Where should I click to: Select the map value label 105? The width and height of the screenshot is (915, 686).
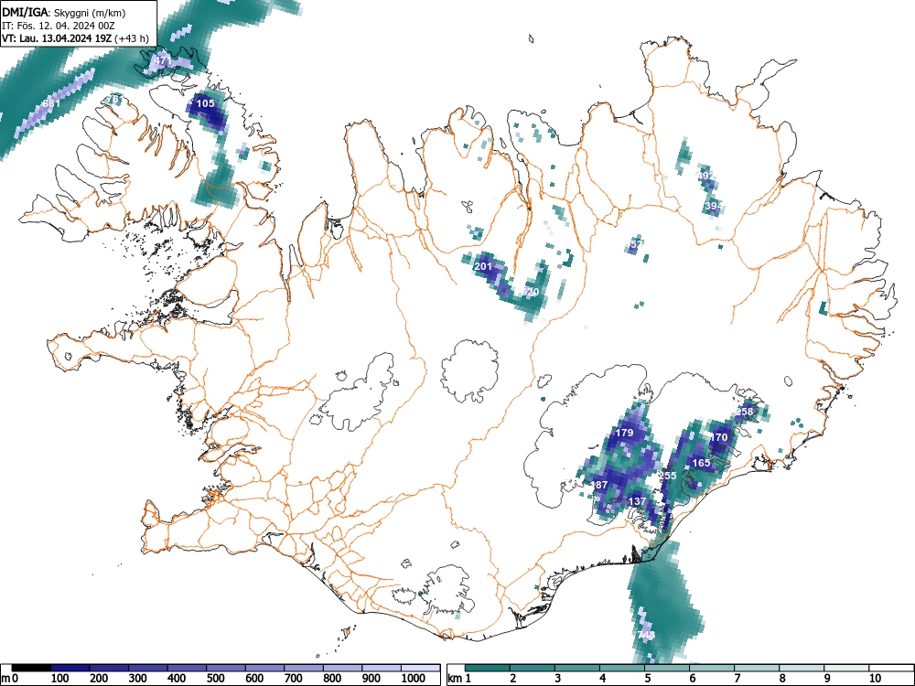(205, 103)
